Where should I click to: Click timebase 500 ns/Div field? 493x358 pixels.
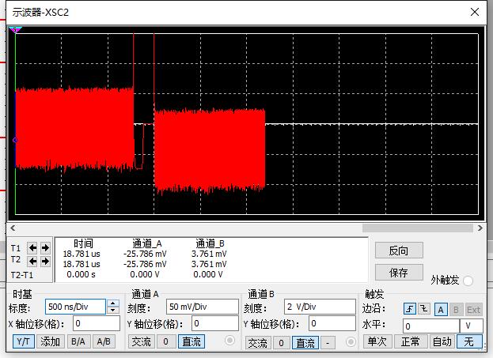75,307
